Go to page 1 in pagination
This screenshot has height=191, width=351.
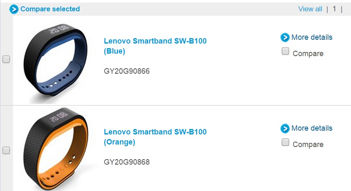[x=334, y=9]
